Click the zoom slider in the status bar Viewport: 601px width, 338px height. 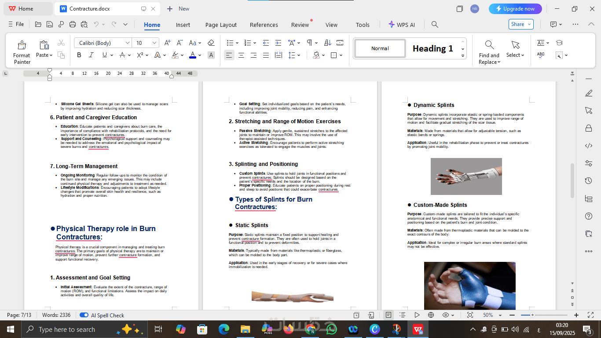(545, 315)
